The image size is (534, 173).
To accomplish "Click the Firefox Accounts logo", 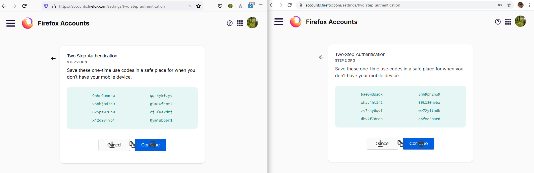I will (x=27, y=23).
